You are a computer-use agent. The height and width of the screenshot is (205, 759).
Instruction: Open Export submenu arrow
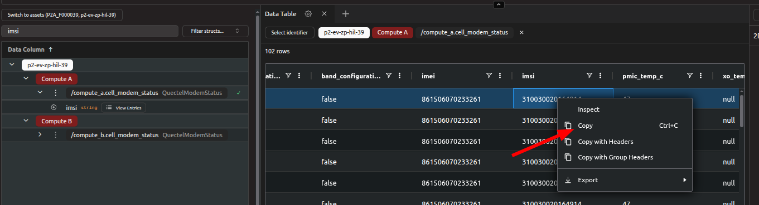685,180
